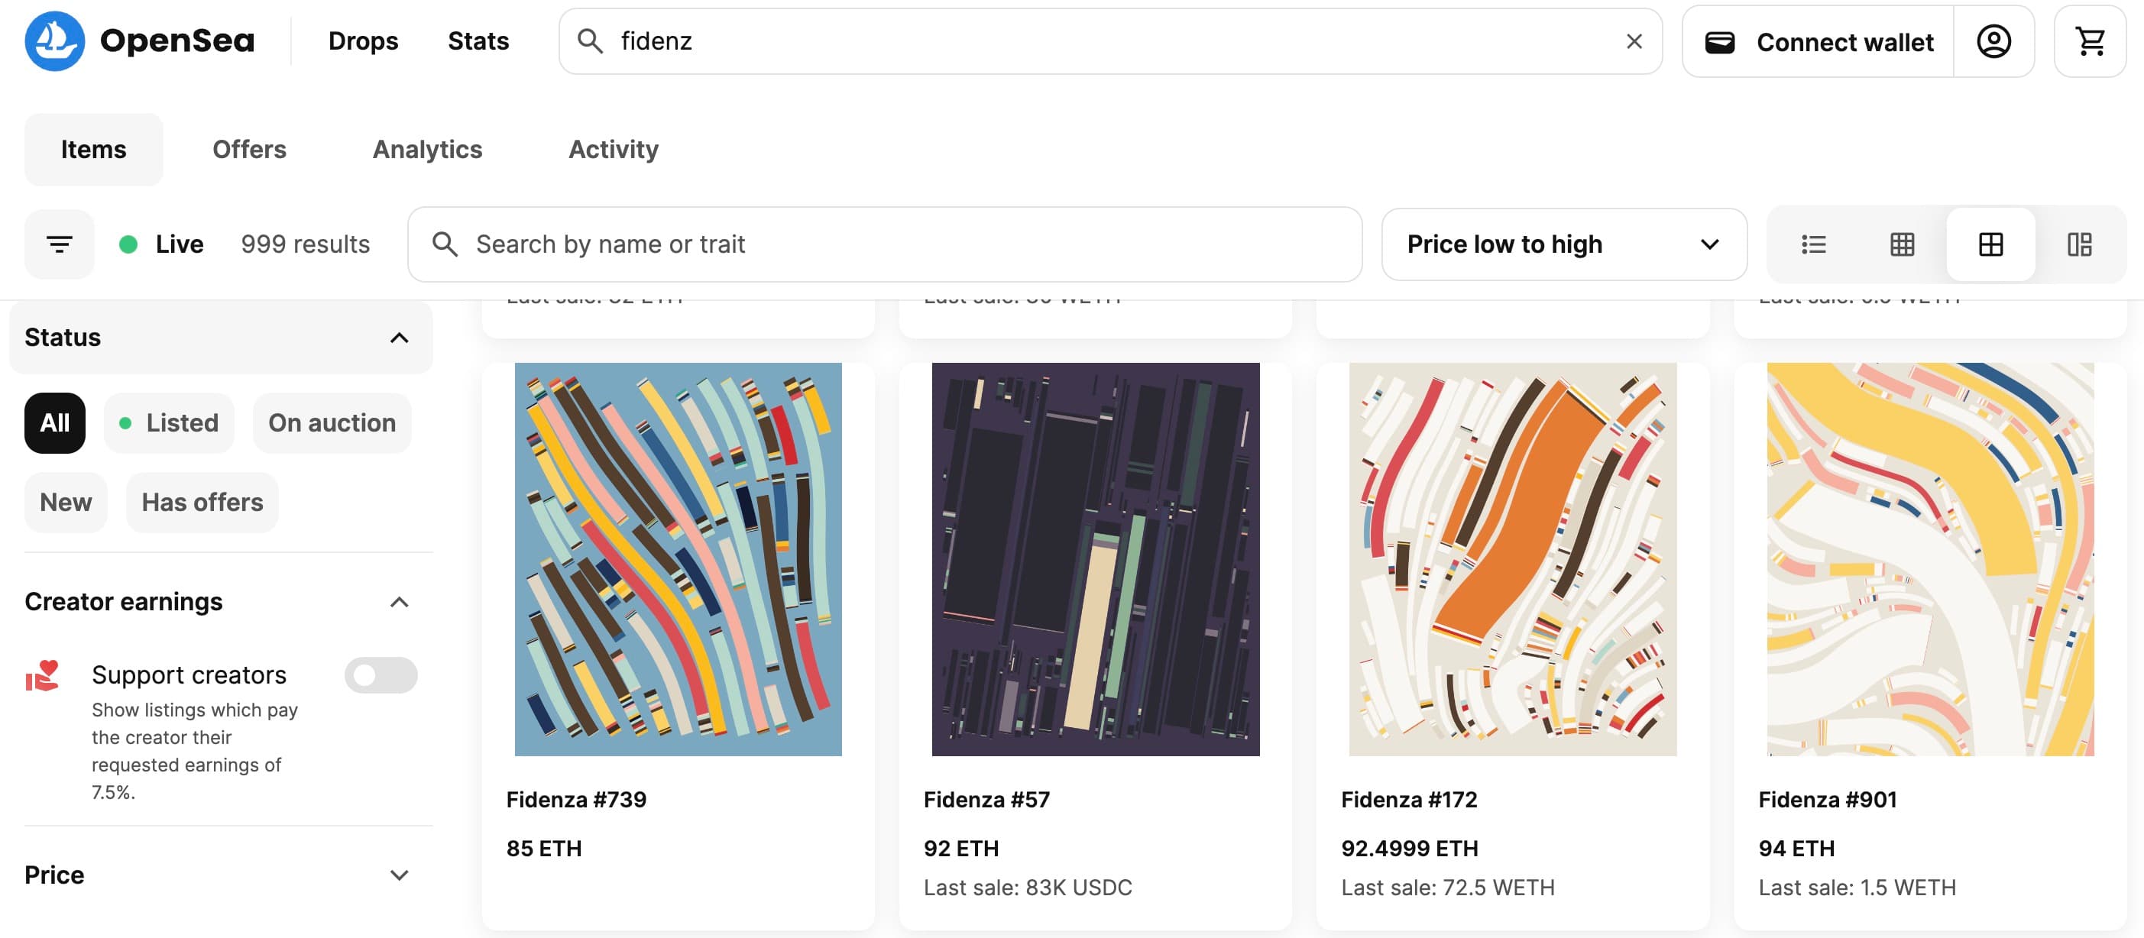
Task: Open the account profile icon
Action: [x=1993, y=41]
